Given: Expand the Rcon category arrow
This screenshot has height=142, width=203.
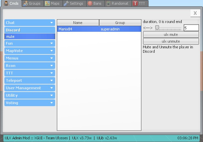Looking at the screenshot, I should pos(51,66).
